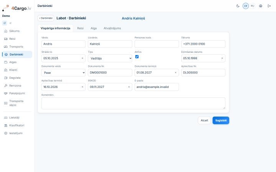276x172 pixels.
Task: Click the Uzvārds field with Kalniņš
Action: pos(110,44)
